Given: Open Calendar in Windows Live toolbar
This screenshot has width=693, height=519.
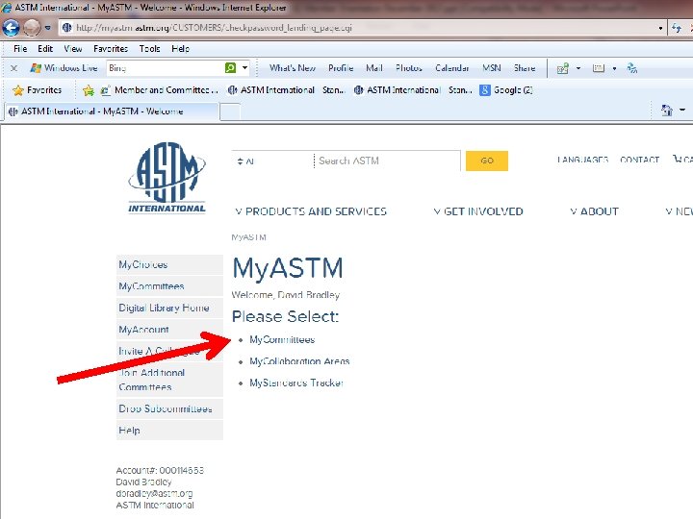Looking at the screenshot, I should 451,68.
